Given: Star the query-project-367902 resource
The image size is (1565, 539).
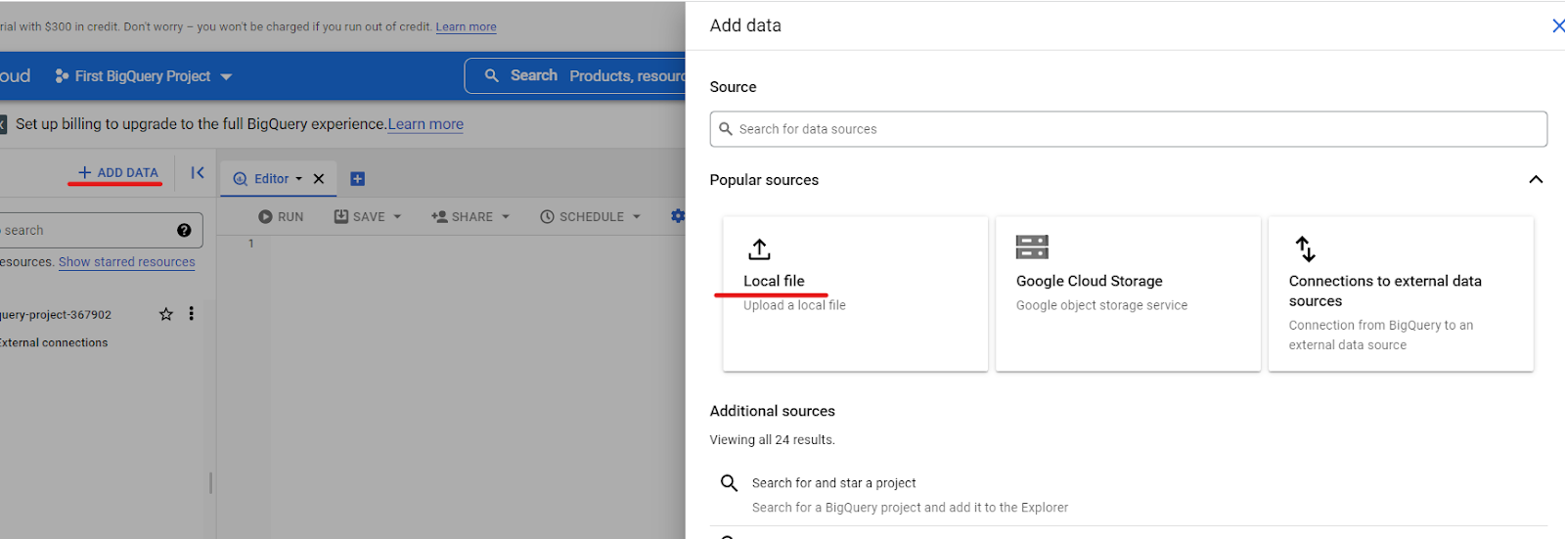Looking at the screenshot, I should click(166, 314).
